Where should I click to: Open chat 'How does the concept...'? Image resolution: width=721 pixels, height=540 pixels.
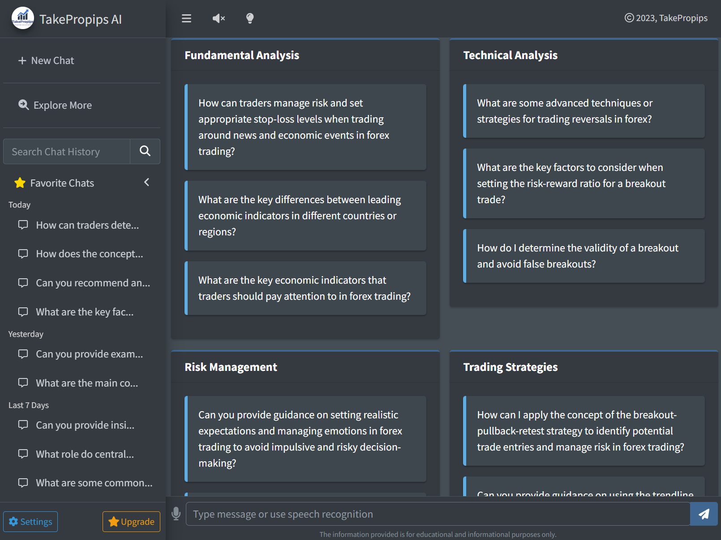pos(81,254)
